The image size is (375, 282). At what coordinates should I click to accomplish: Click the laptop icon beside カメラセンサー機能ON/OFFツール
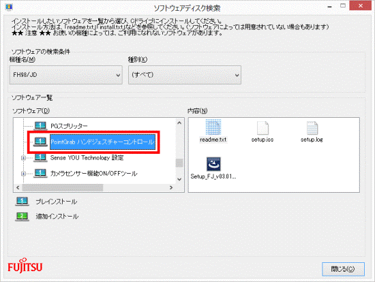(x=40, y=173)
